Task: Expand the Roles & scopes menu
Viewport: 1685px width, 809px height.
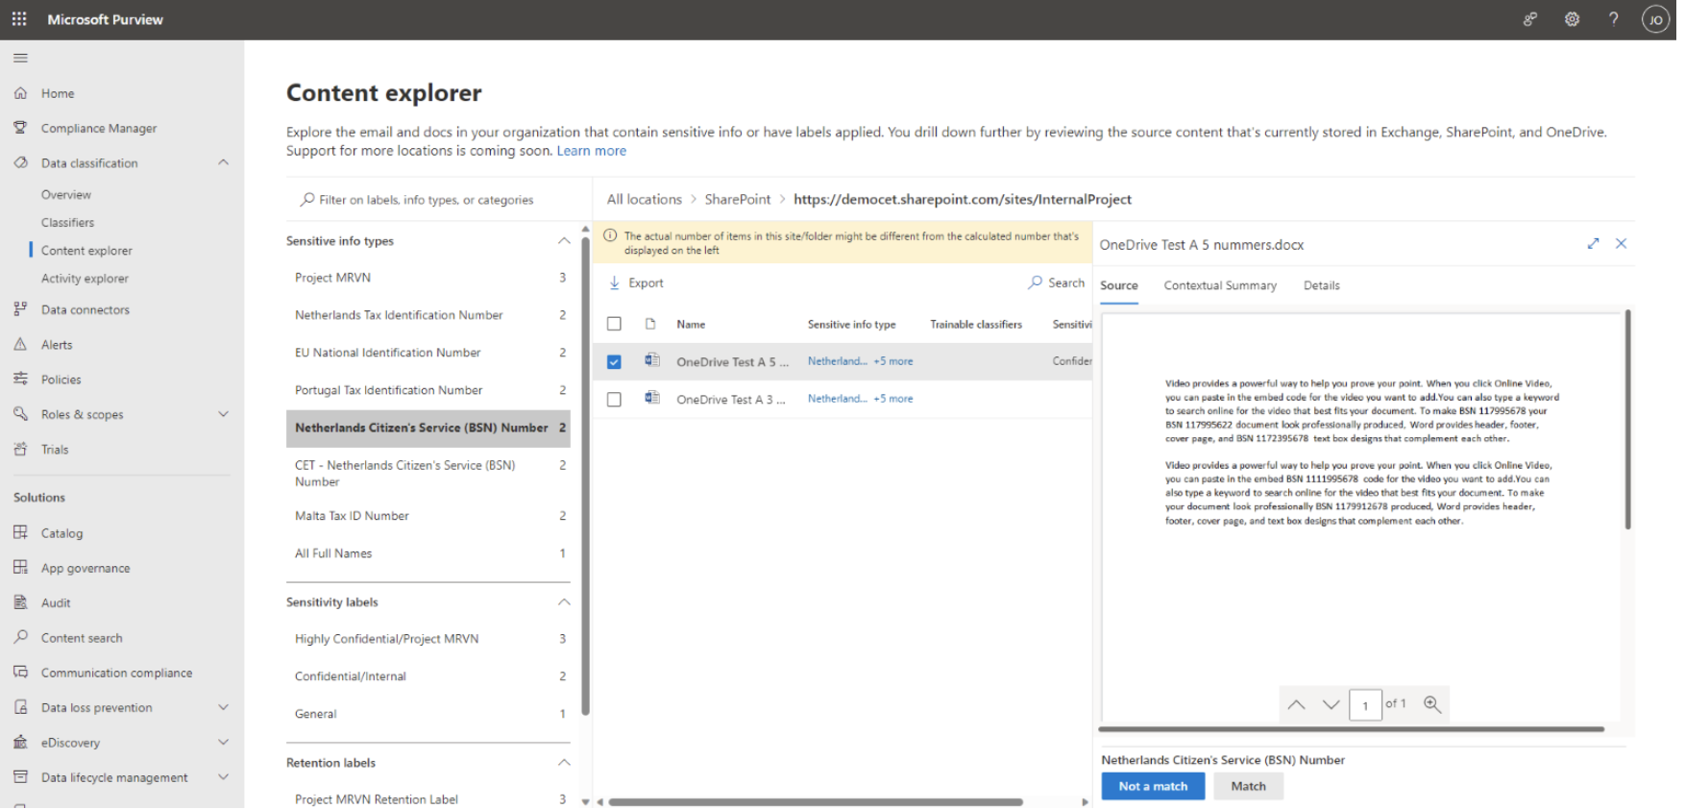Action: tap(224, 414)
